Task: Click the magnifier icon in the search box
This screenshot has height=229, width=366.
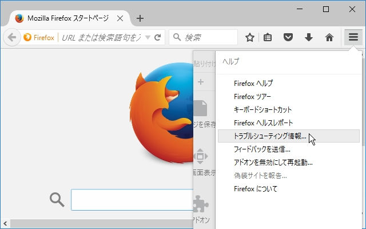Action: coord(177,37)
